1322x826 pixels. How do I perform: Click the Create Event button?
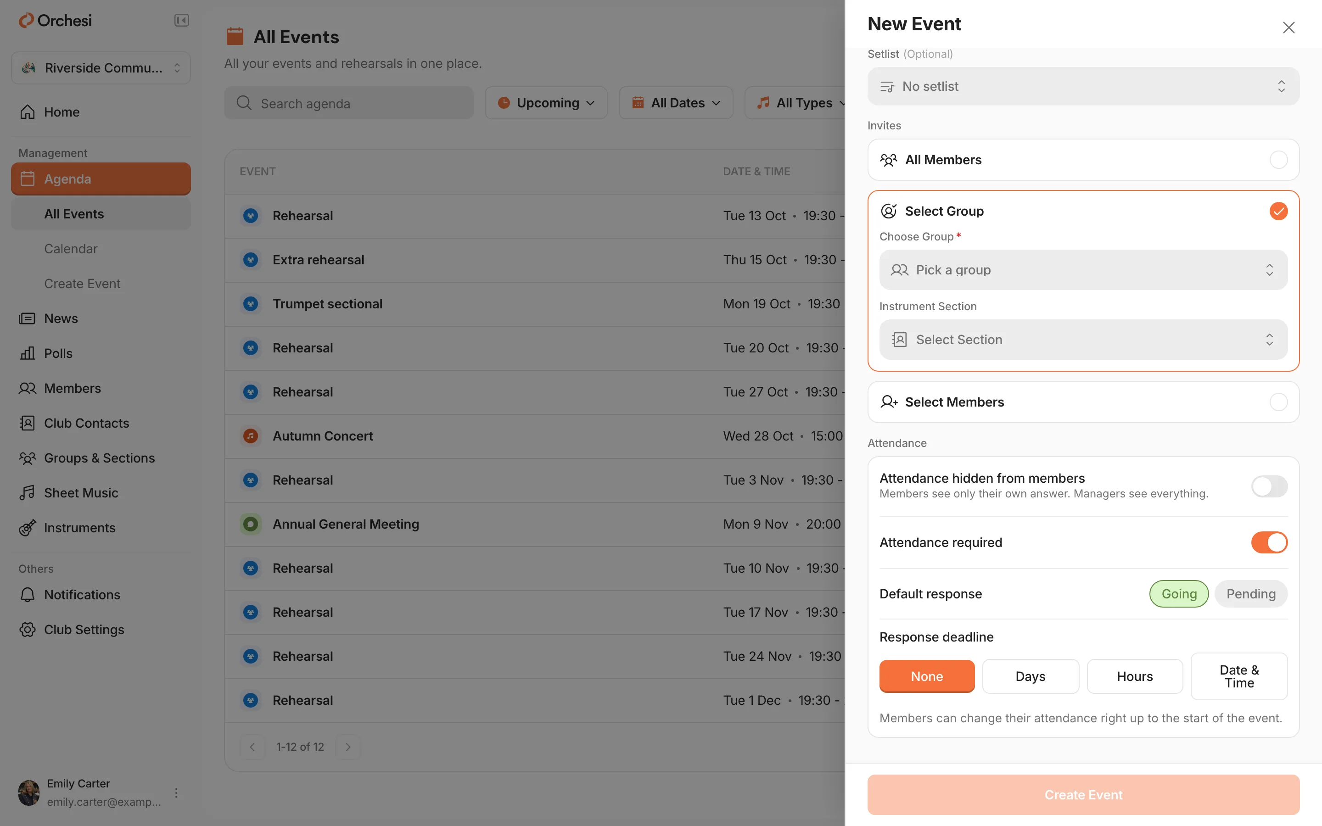coord(1083,795)
